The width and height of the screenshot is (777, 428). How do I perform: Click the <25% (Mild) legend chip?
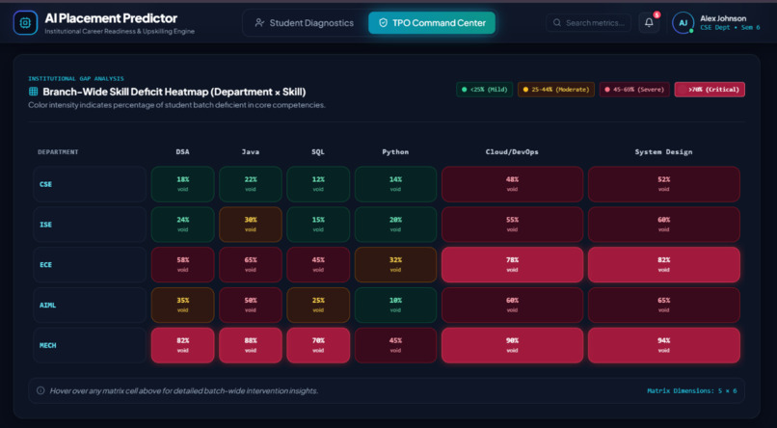pos(484,90)
